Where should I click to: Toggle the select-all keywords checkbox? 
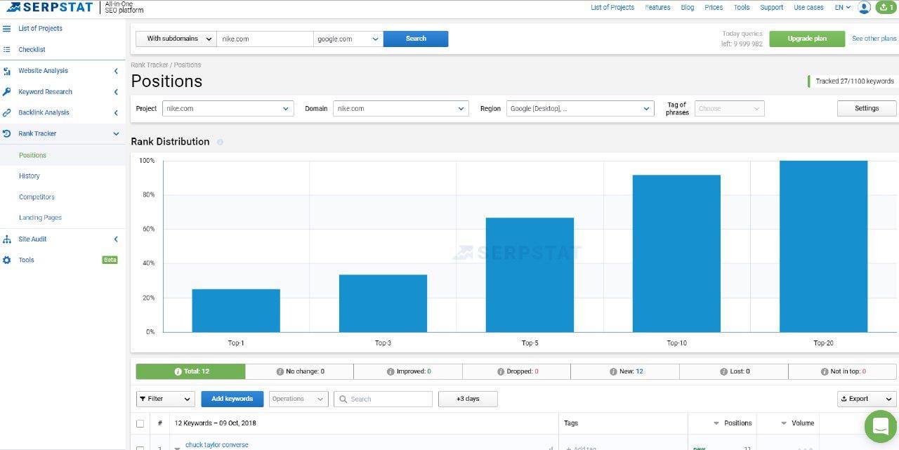coord(140,423)
